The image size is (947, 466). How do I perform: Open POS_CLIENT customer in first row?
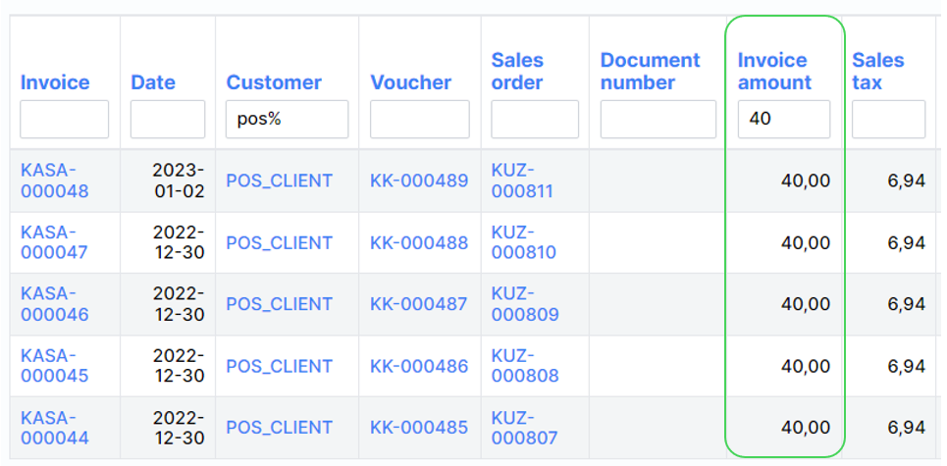pos(279,181)
